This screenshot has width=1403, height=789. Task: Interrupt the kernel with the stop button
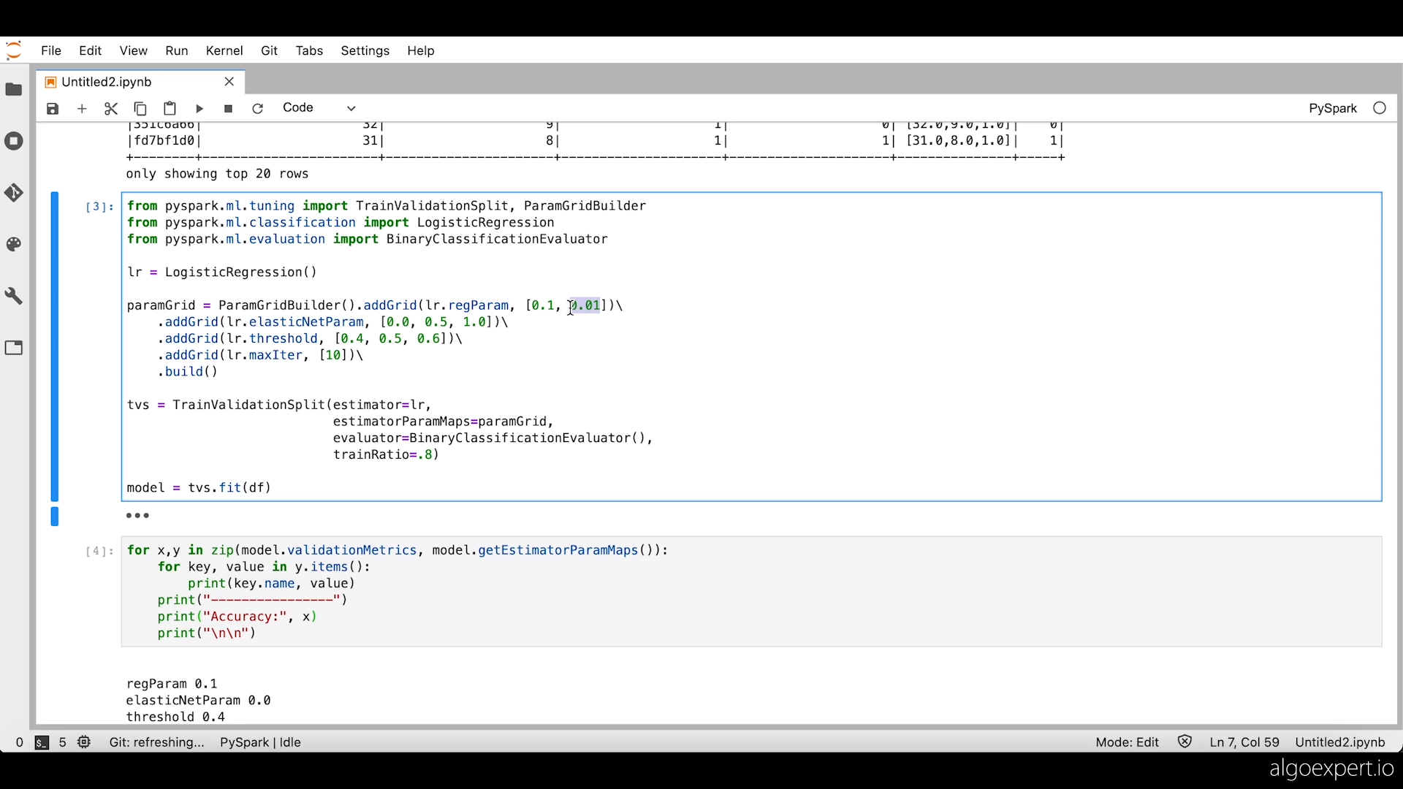tap(228, 108)
